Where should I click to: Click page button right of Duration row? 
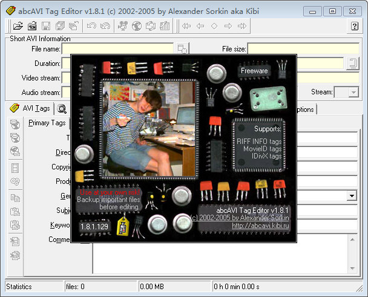coord(353,64)
